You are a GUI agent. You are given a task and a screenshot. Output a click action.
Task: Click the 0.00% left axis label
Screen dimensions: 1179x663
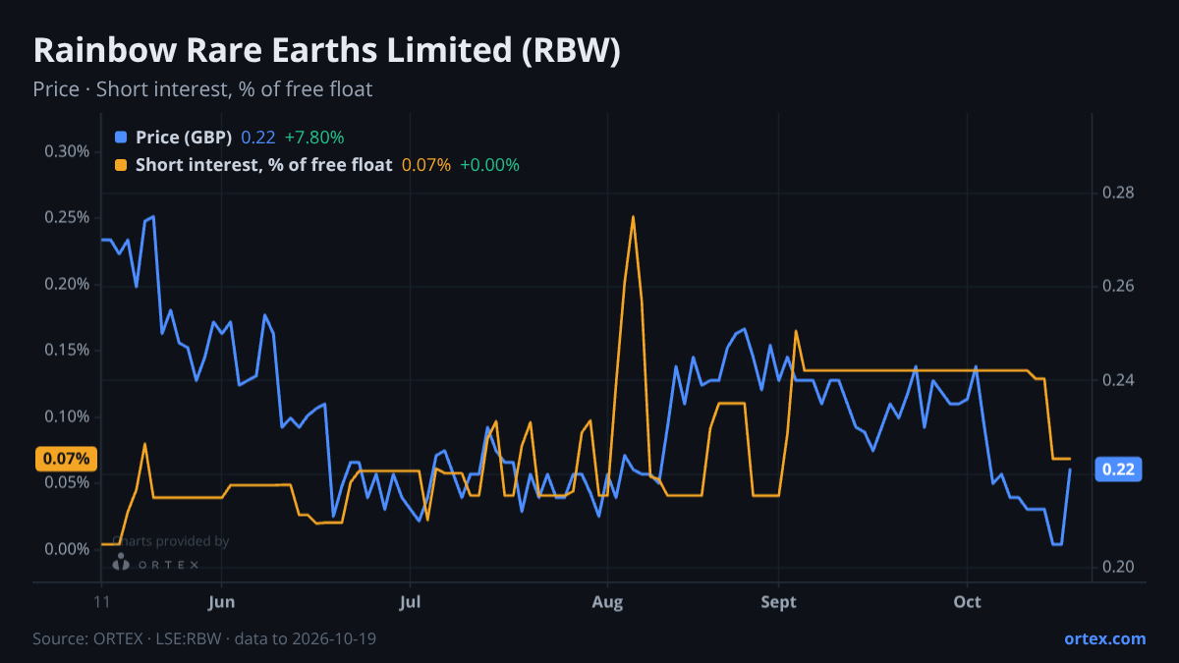pos(68,549)
